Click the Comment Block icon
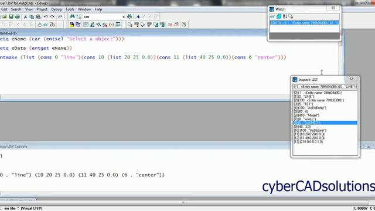The image size is (375, 211). click(170, 25)
